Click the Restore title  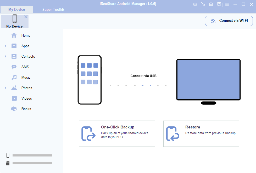pos(193,127)
